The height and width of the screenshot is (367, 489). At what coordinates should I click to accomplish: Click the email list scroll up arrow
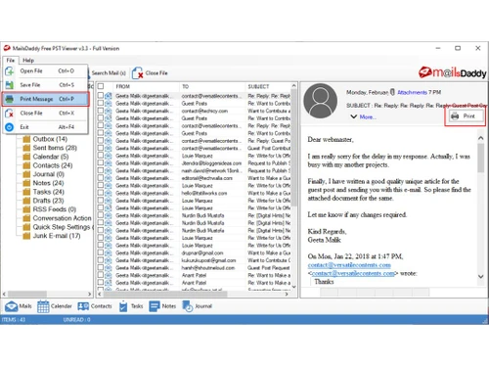(x=293, y=86)
